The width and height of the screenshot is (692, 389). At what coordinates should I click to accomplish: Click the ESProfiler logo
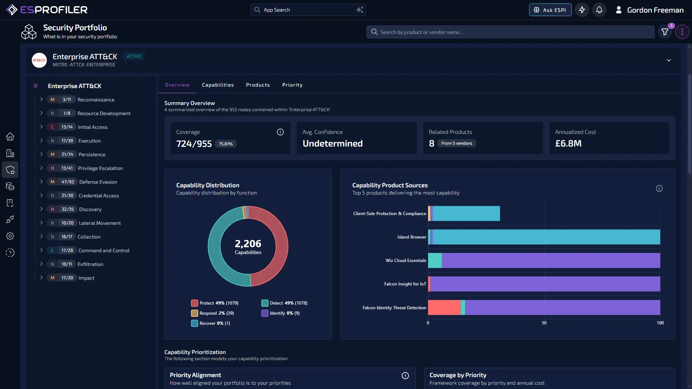click(47, 10)
